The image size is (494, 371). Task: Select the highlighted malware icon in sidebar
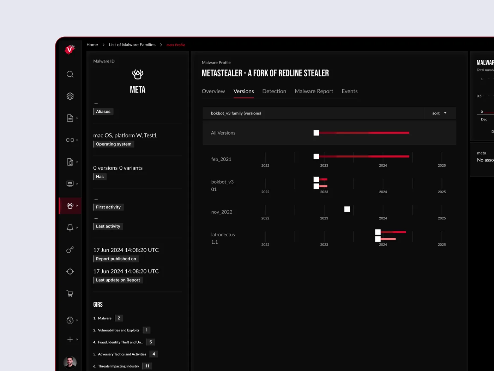[x=70, y=206]
